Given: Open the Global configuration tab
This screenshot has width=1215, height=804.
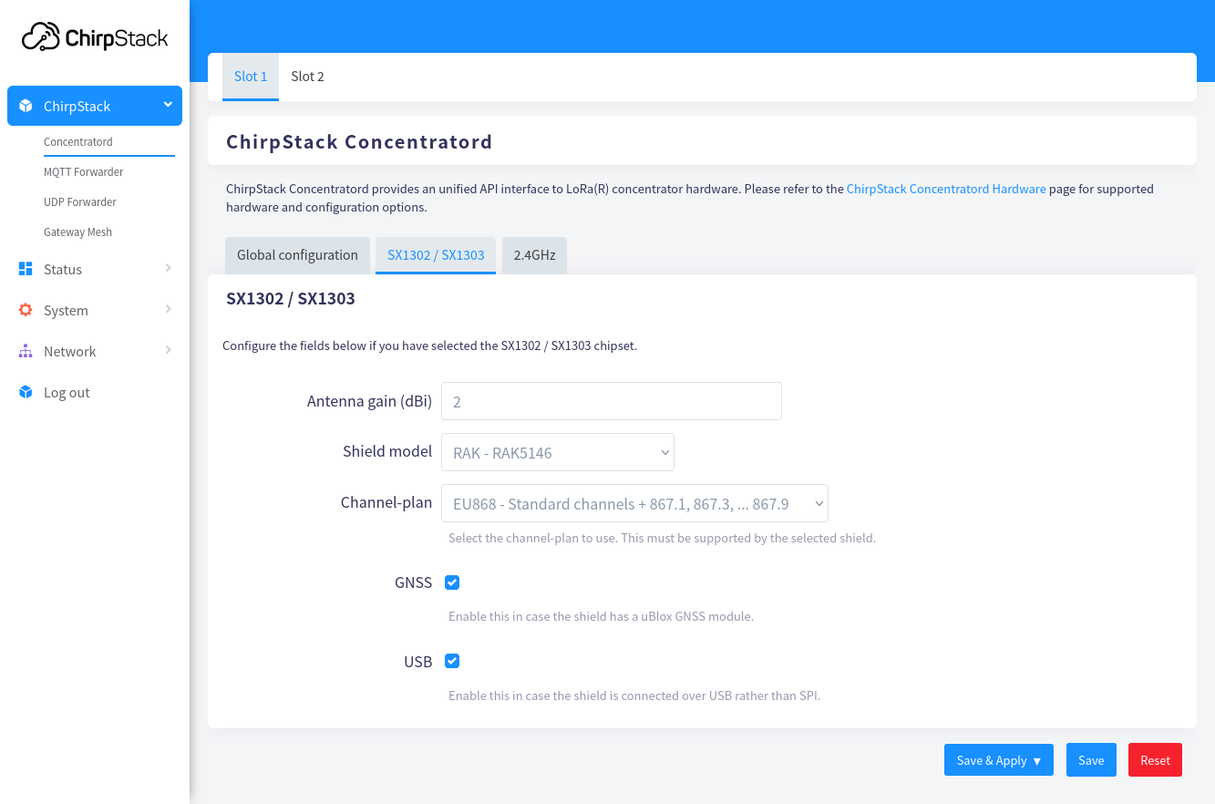Looking at the screenshot, I should pos(297,255).
